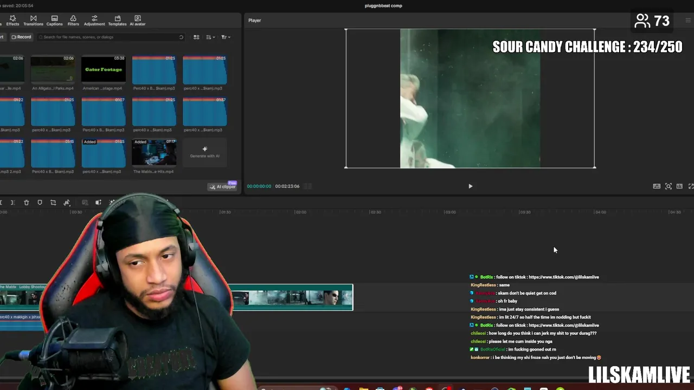Click the crop rotate icon in timeline toolbar
The width and height of the screenshot is (694, 390).
tap(53, 203)
